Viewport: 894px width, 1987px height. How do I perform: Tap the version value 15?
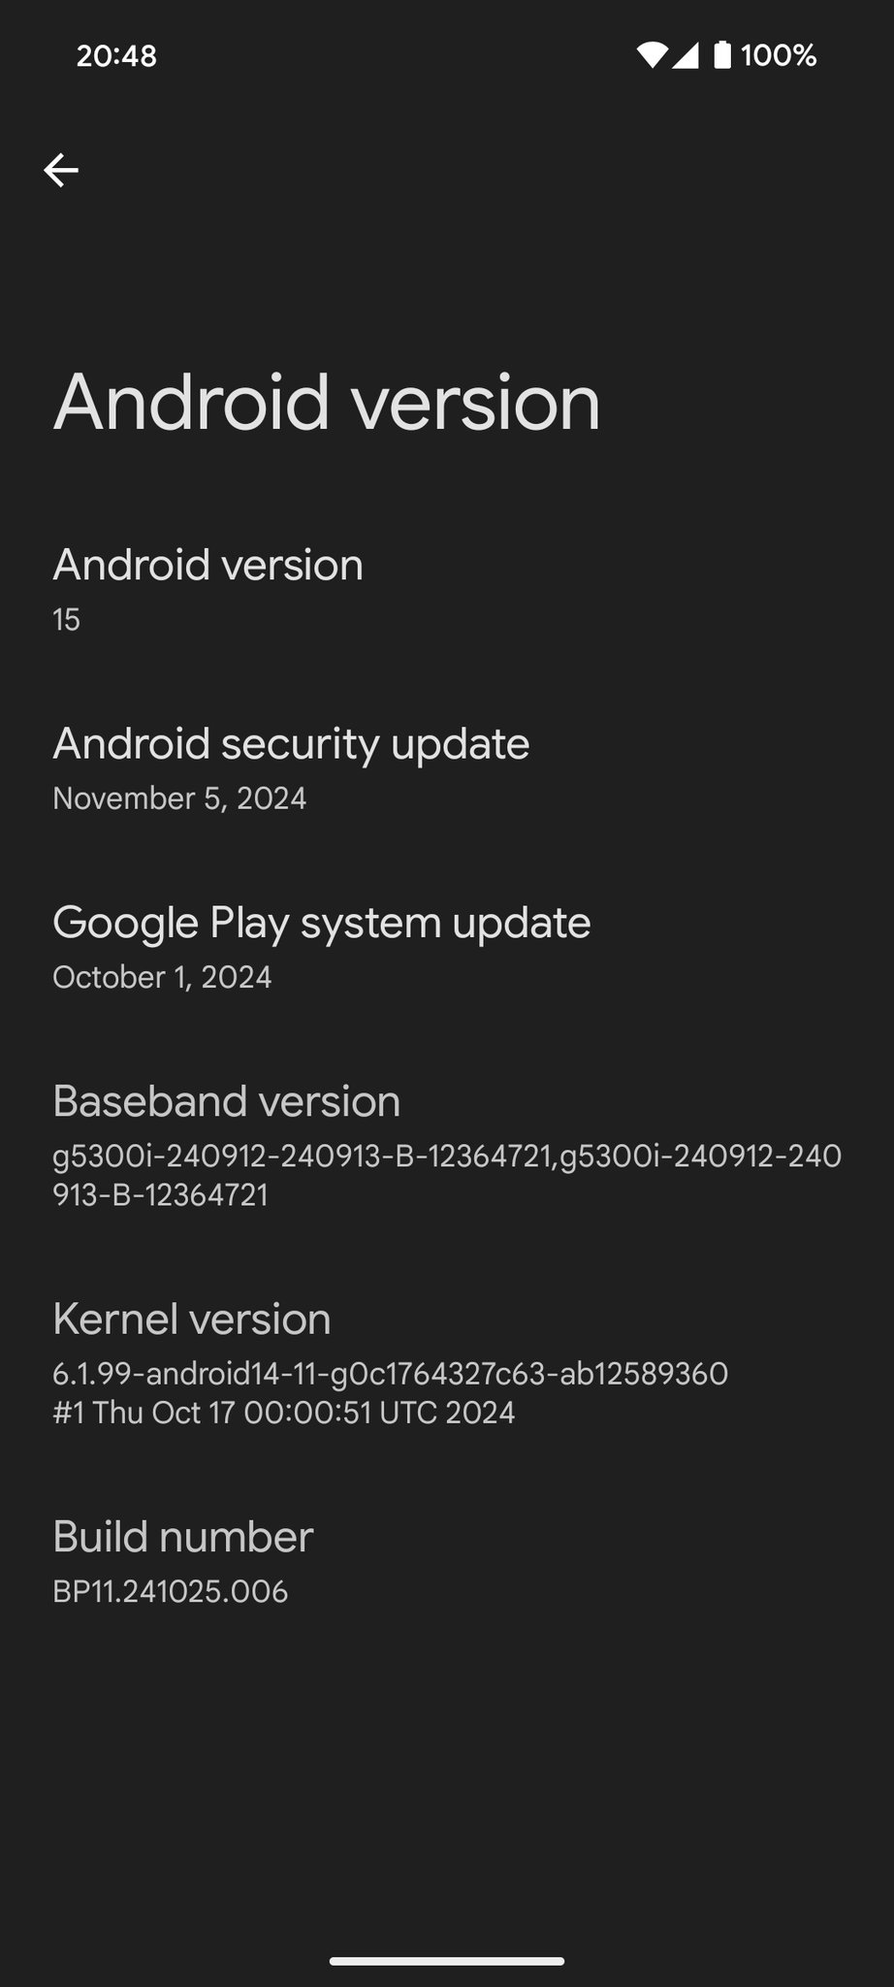66,620
